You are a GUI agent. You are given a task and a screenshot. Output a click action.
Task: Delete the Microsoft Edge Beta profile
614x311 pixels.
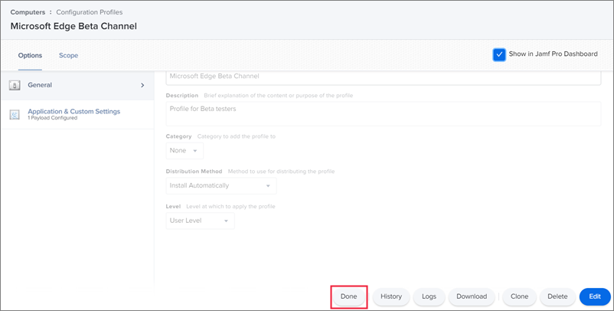coord(557,296)
